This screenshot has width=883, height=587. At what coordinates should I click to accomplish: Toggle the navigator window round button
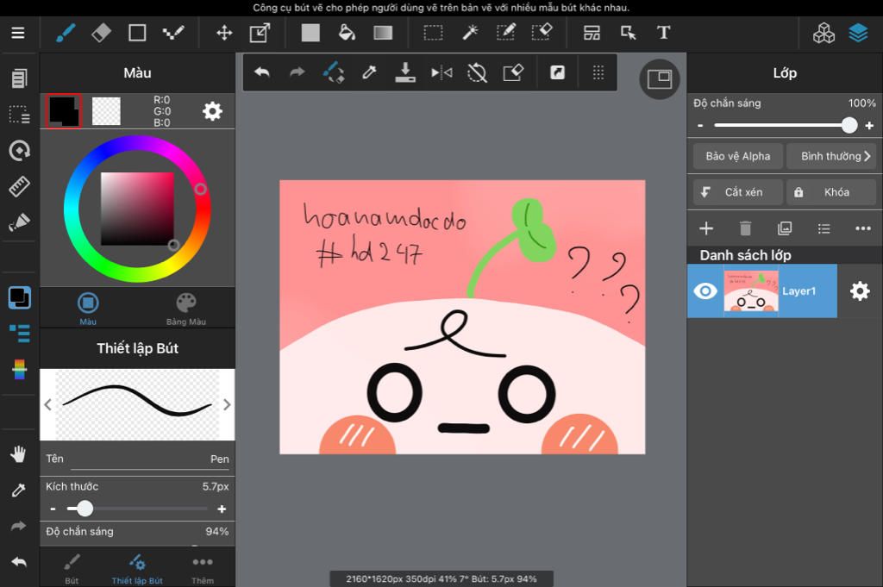tap(660, 79)
